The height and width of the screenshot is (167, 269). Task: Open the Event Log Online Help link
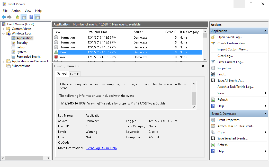click(x=101, y=148)
